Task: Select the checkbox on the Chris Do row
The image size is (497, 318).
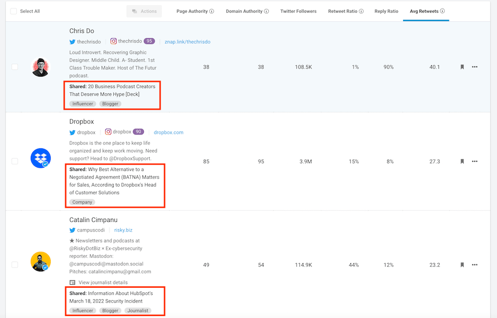Action: click(14, 66)
